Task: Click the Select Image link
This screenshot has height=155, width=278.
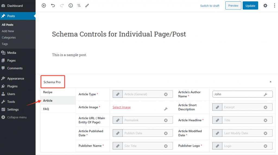Action: coord(122,107)
